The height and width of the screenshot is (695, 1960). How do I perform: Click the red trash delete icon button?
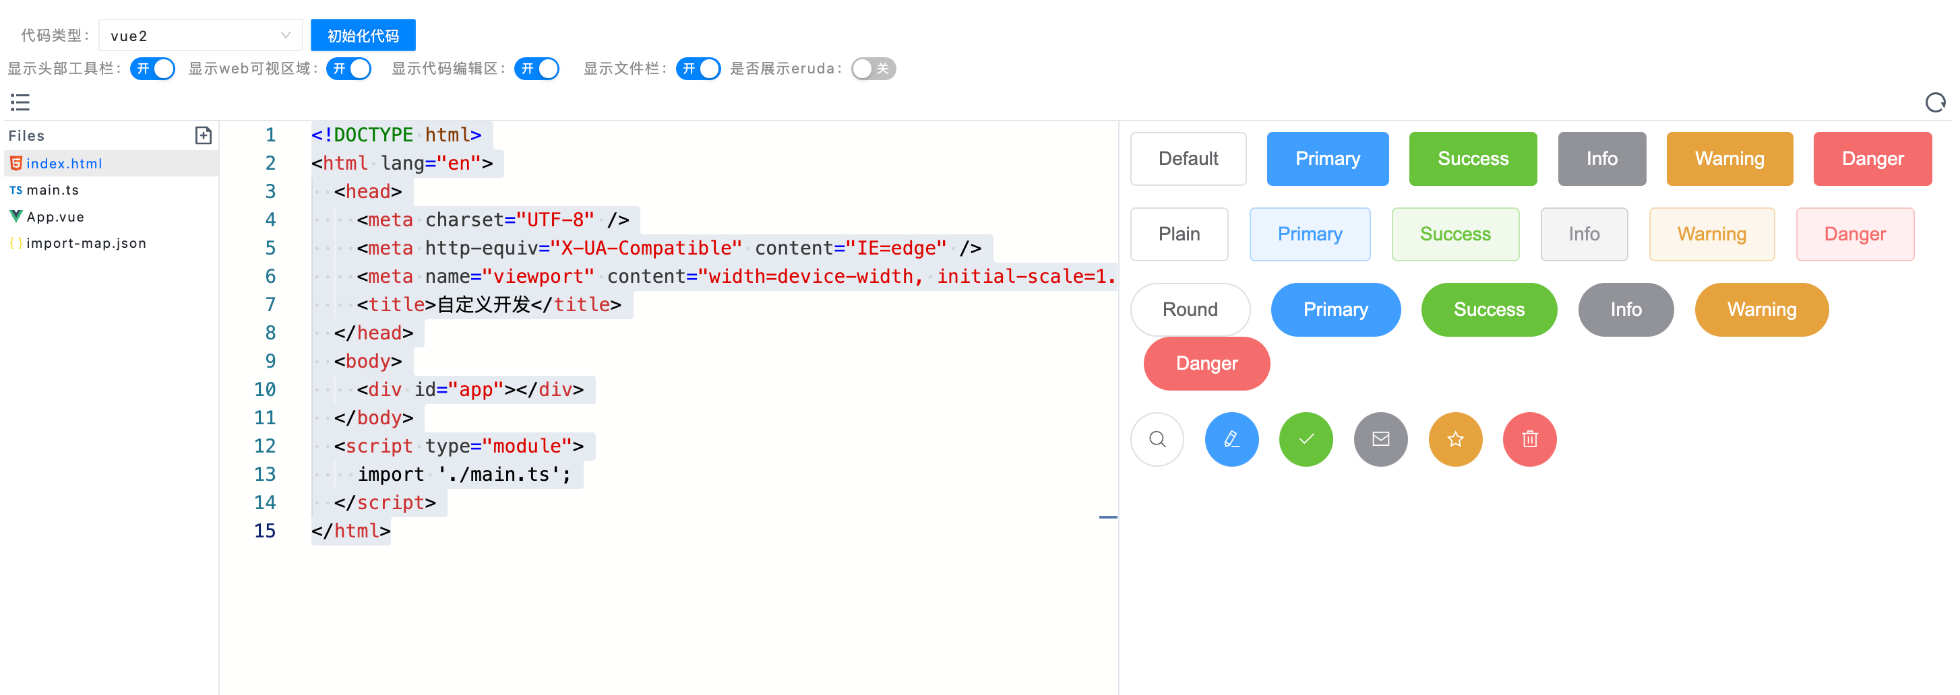point(1530,440)
